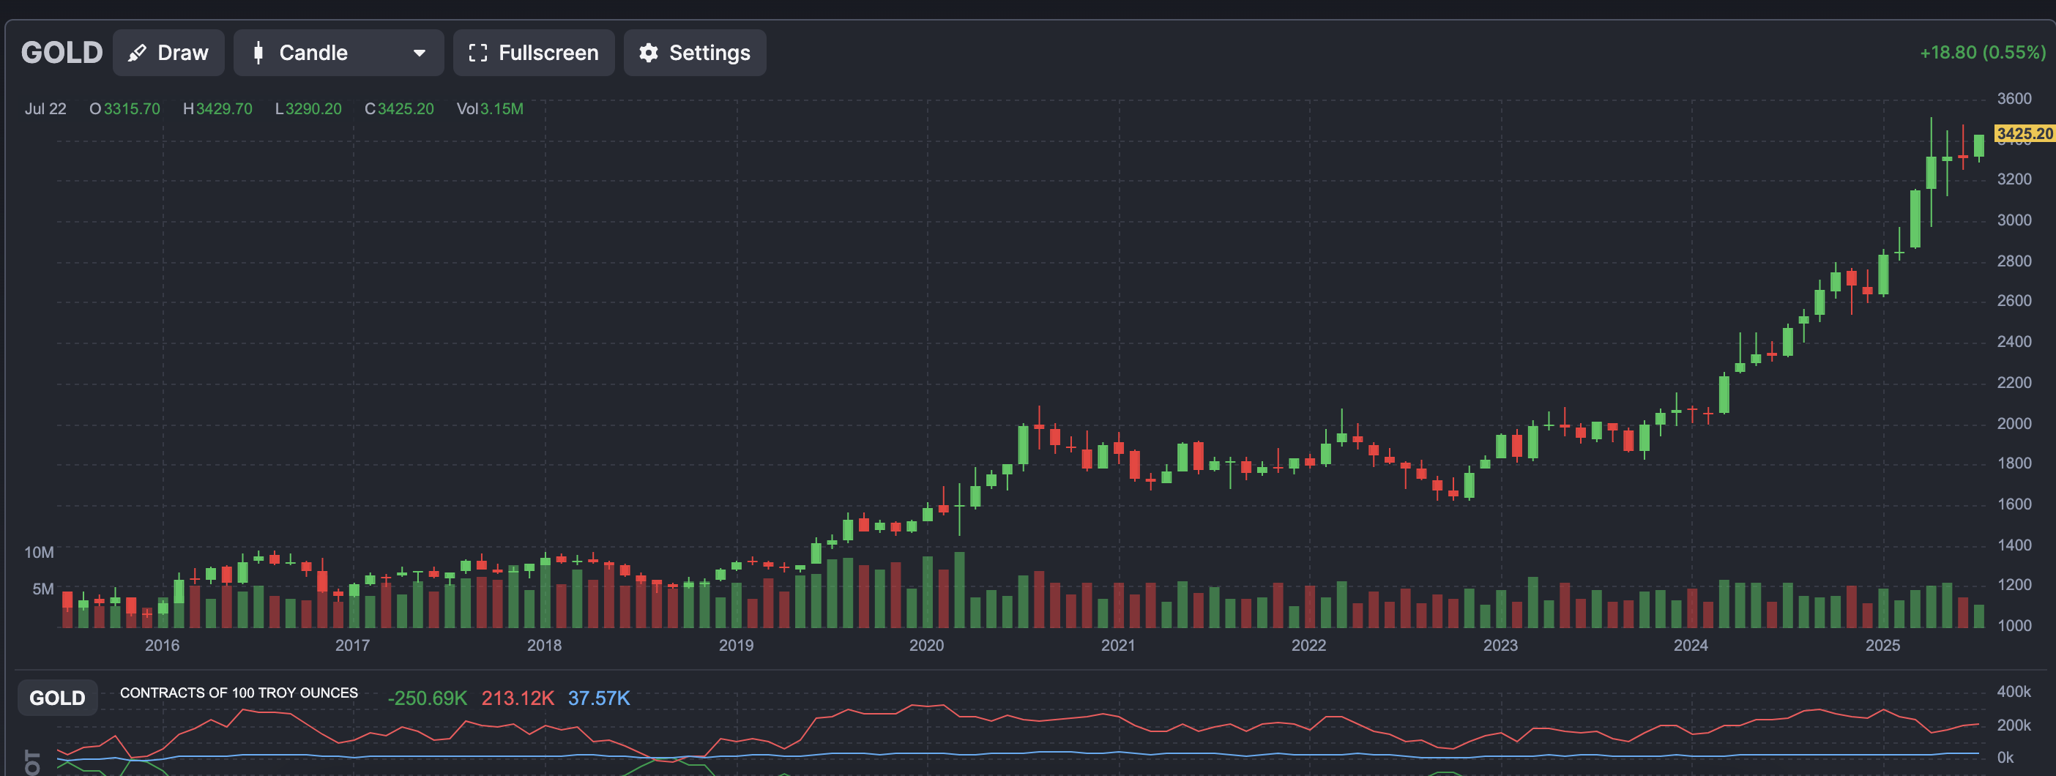Image resolution: width=2056 pixels, height=776 pixels.
Task: Click the green -250.69K value
Action: tap(427, 698)
